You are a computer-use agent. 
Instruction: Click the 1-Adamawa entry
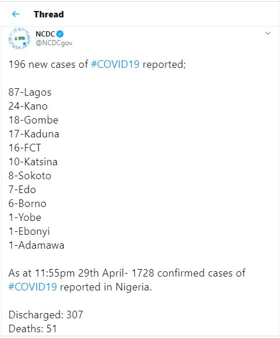coord(36,245)
